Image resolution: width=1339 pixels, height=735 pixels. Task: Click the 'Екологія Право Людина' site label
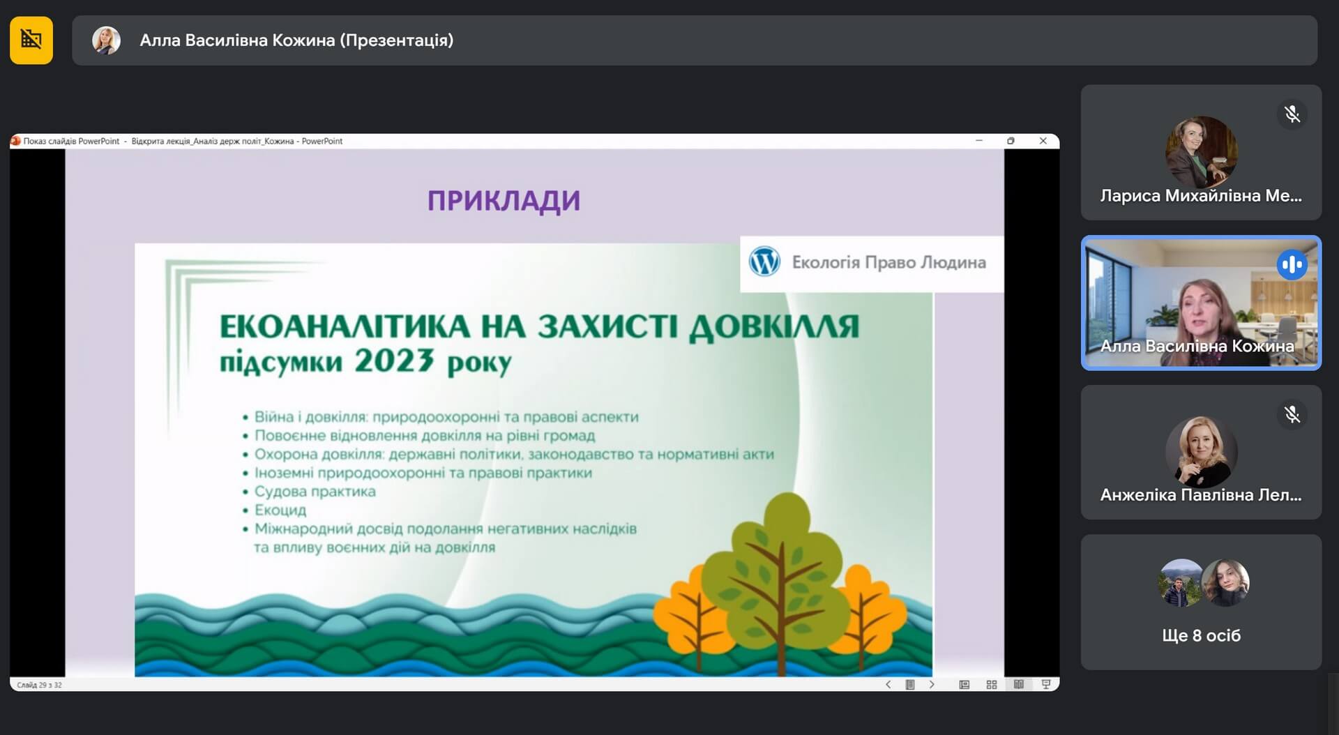click(x=888, y=263)
